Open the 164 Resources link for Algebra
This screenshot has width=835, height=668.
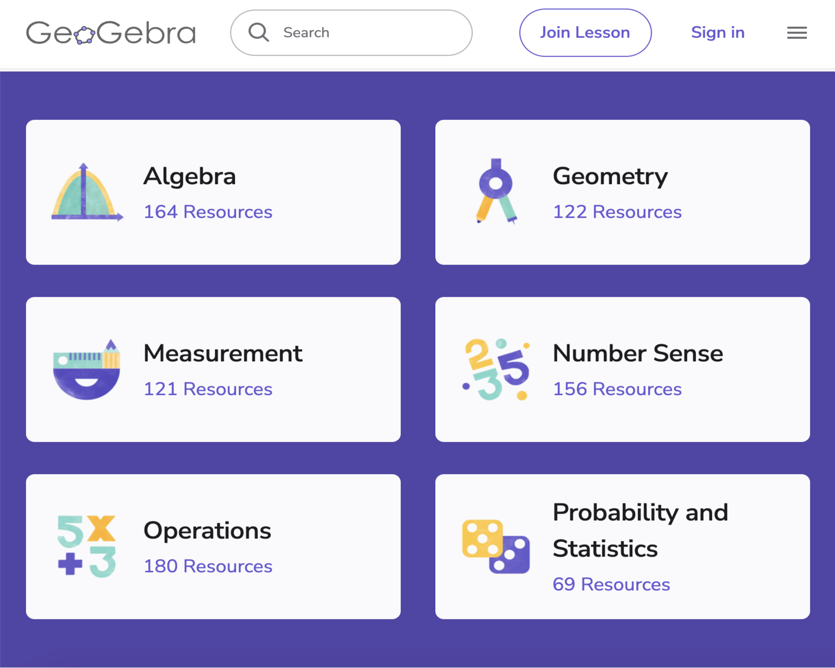click(x=208, y=212)
